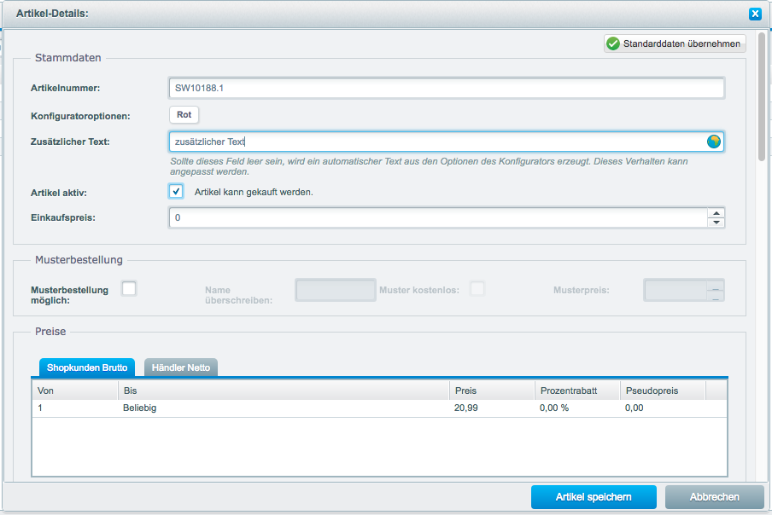The height and width of the screenshot is (515, 772).
Task: Increase Einkaufspreis with up arrow
Action: pyautogui.click(x=716, y=213)
